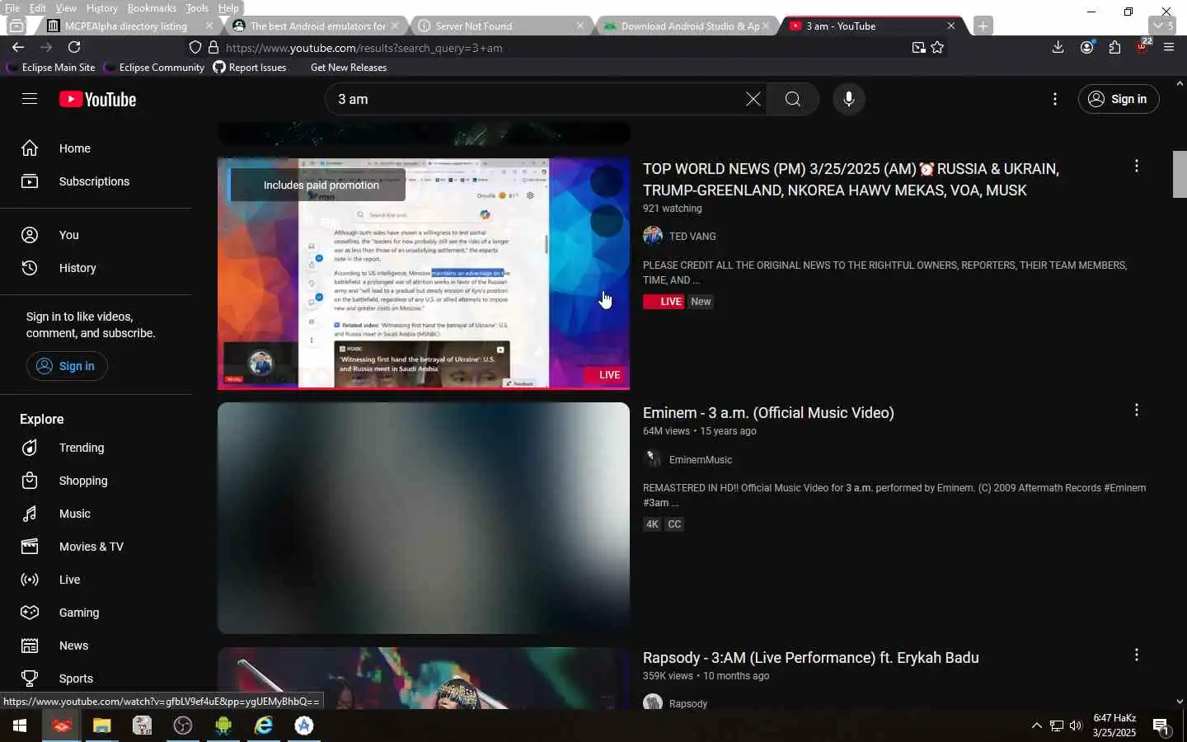
Task: Open the Tools menu
Action: pos(197,8)
